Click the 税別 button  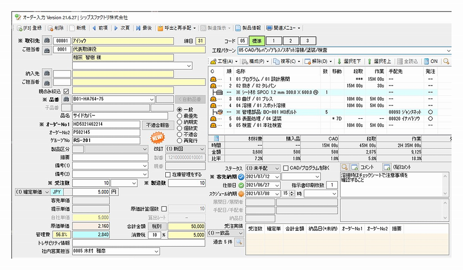(x=156, y=226)
